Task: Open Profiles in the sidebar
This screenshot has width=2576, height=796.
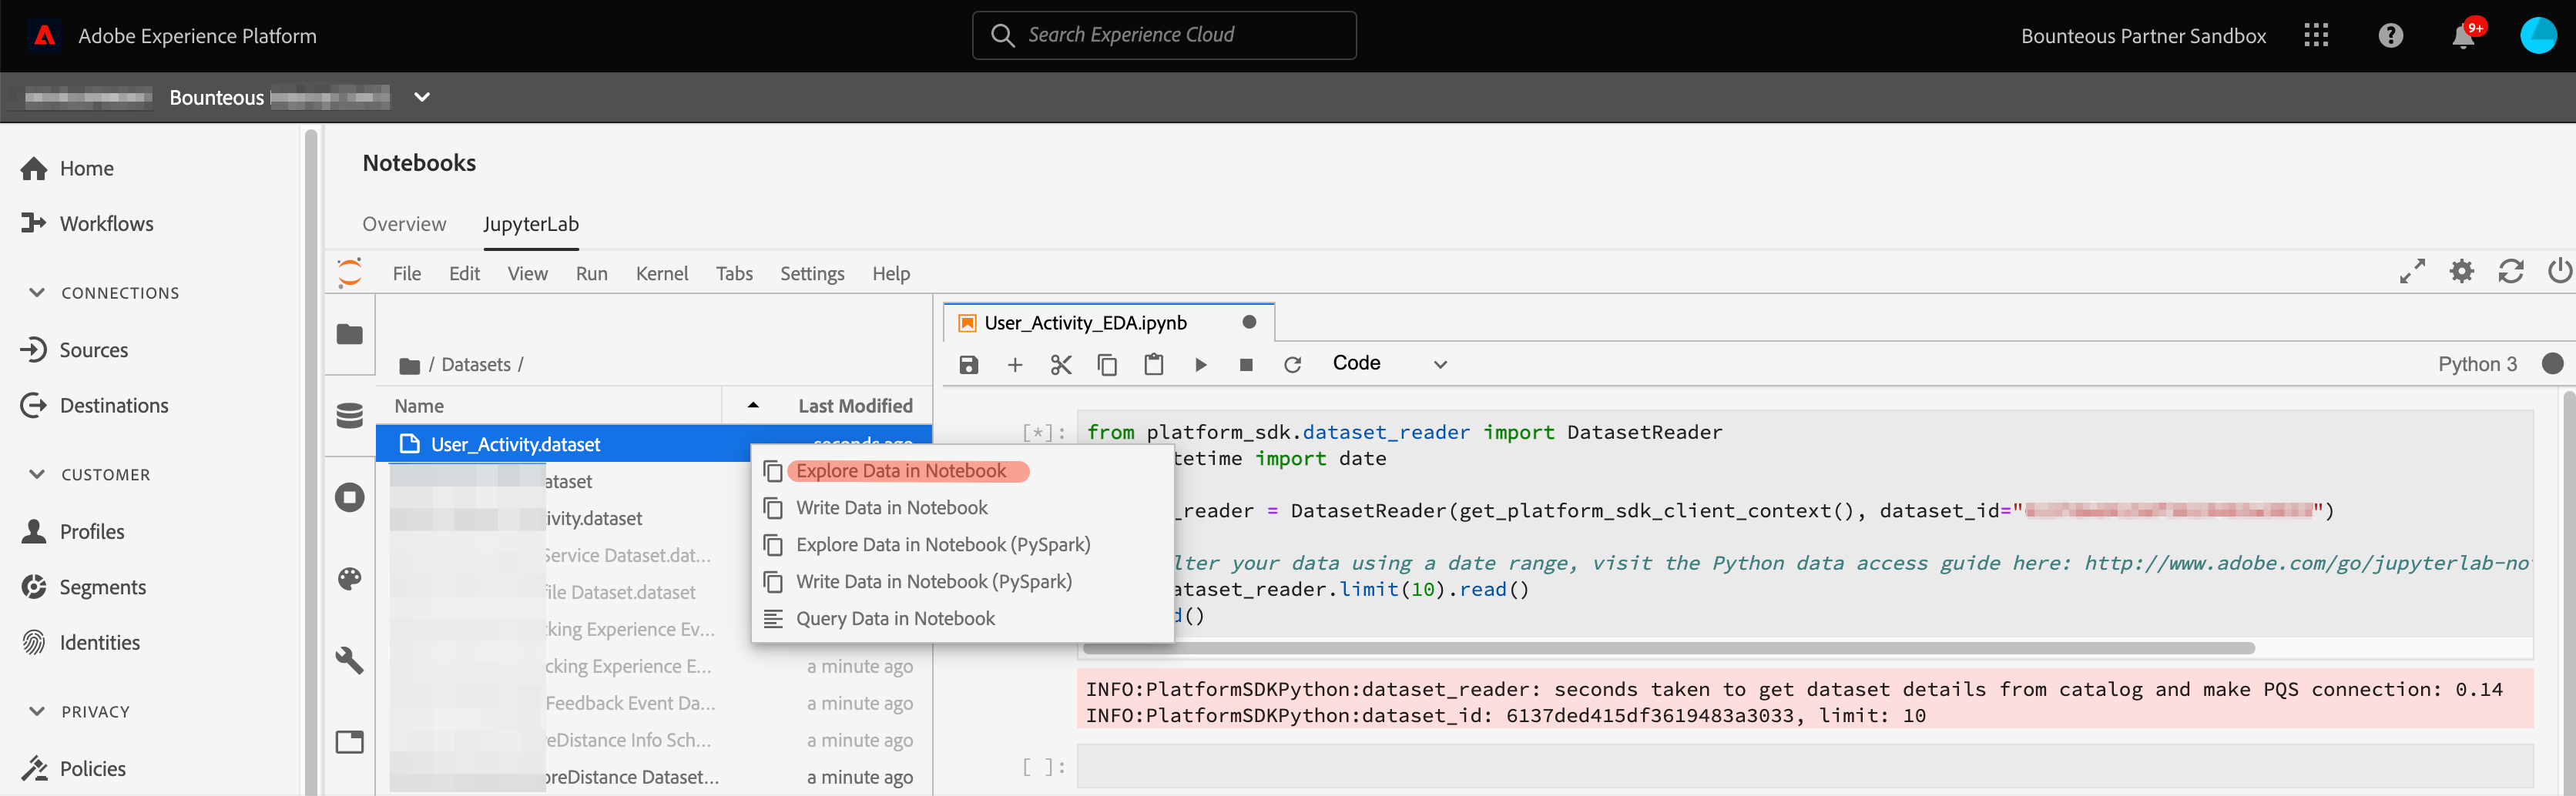Action: tap(72, 532)
